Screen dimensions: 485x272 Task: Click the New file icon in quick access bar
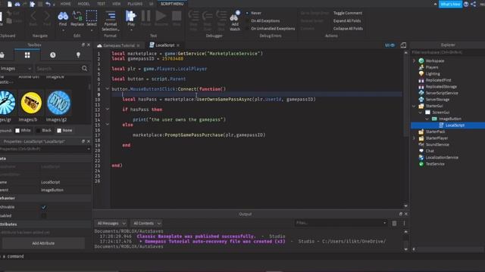click(10, 4)
